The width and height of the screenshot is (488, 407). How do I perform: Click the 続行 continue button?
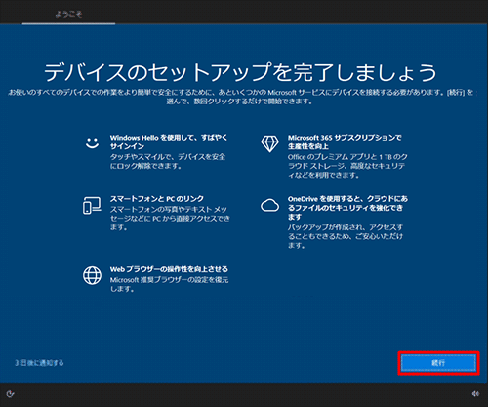pyautogui.click(x=438, y=363)
